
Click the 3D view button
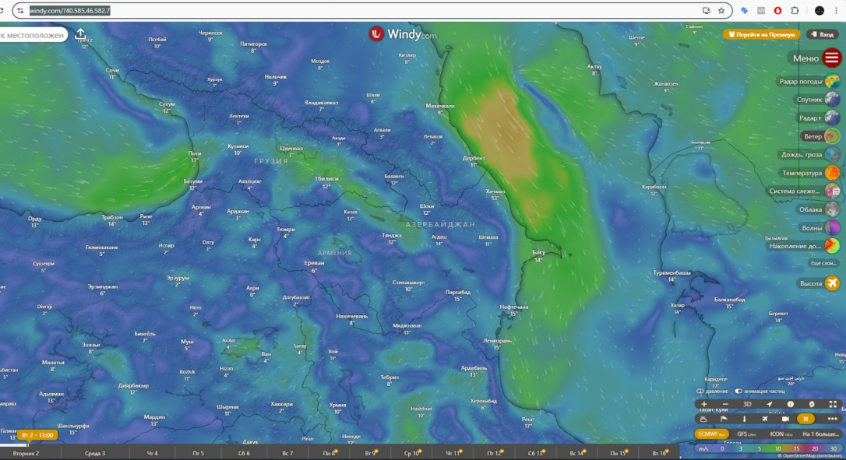click(747, 404)
